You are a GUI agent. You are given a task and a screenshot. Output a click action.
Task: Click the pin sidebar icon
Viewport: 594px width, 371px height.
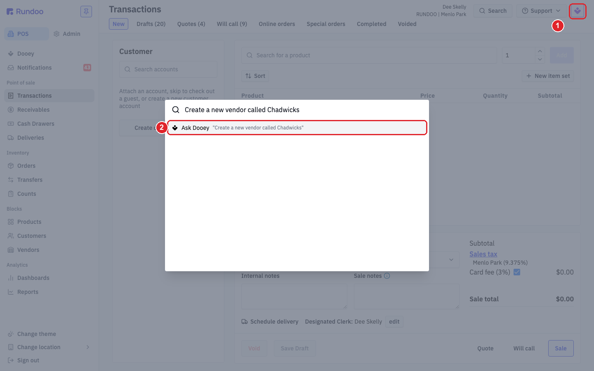(86, 12)
